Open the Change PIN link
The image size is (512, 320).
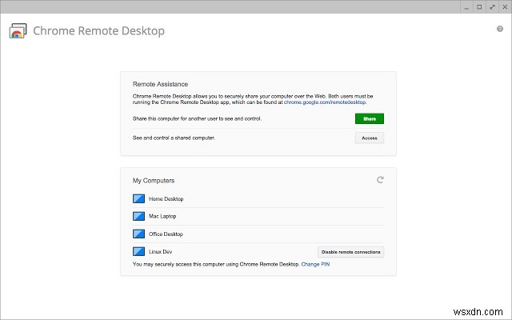(x=315, y=264)
